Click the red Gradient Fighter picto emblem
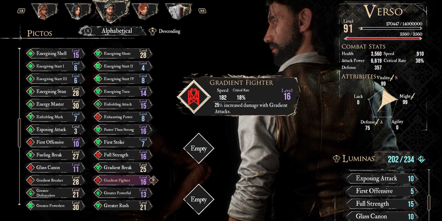Image resolution: width=442 pixels, height=221 pixels. tap(194, 97)
